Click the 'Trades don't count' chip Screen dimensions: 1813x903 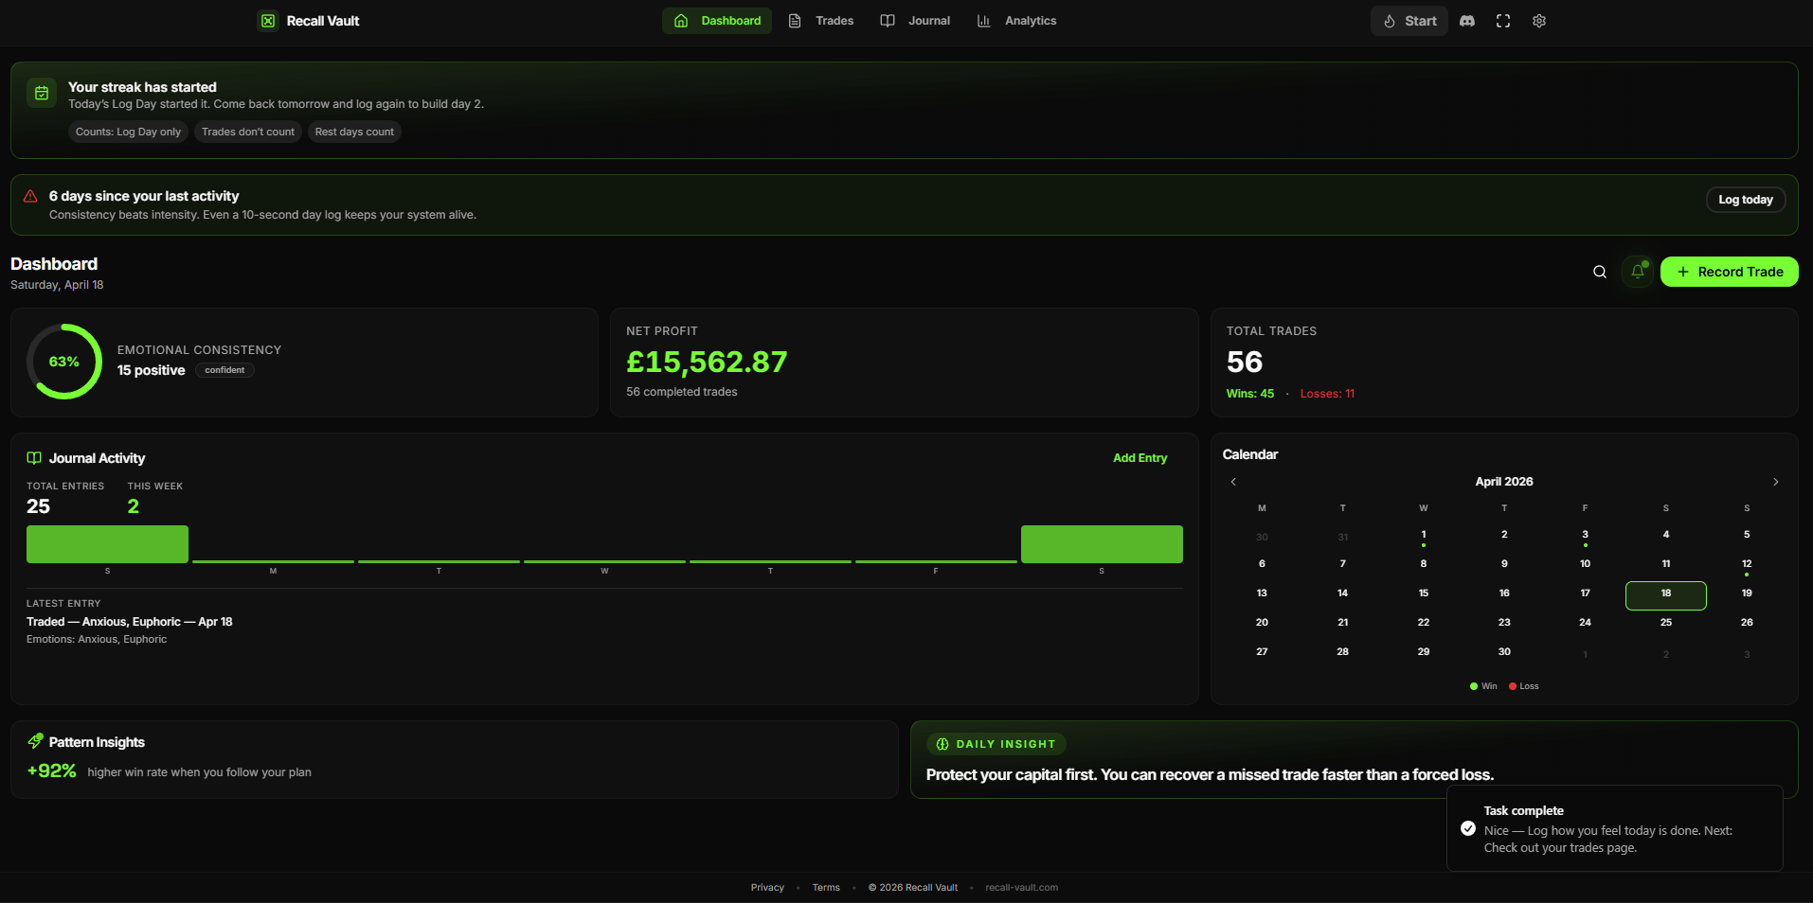(x=248, y=132)
